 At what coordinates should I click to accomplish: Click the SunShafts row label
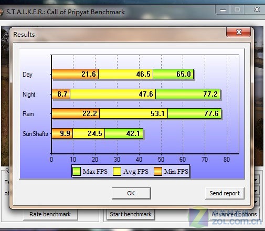tap(35, 134)
